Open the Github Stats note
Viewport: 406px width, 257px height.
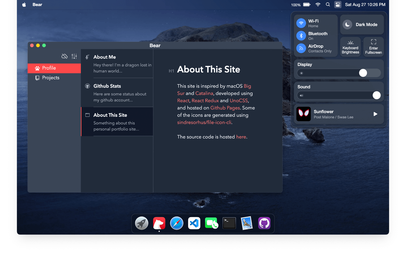117,93
